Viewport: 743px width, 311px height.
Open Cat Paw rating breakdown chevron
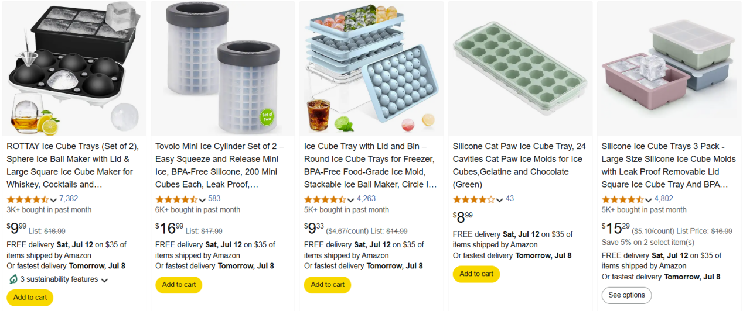pyautogui.click(x=500, y=200)
